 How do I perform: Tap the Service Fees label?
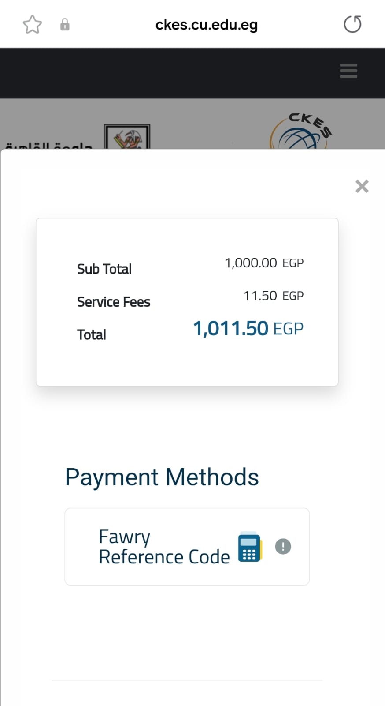114,302
